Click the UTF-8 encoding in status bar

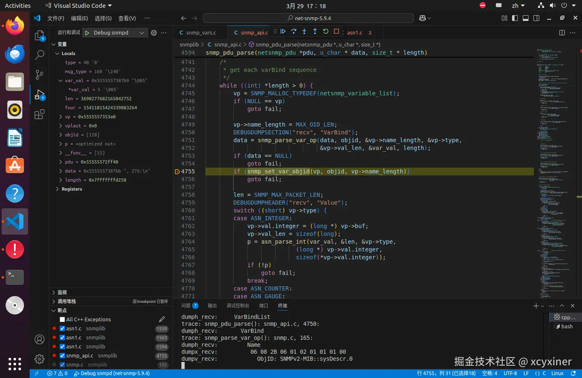(510, 373)
